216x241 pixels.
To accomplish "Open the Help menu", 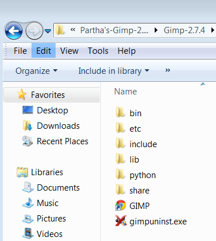I will tap(127, 51).
